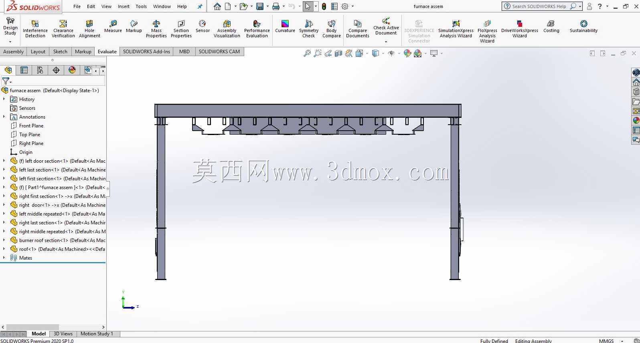Open Appearances color ball in task pane
The image size is (640, 343).
point(636,121)
